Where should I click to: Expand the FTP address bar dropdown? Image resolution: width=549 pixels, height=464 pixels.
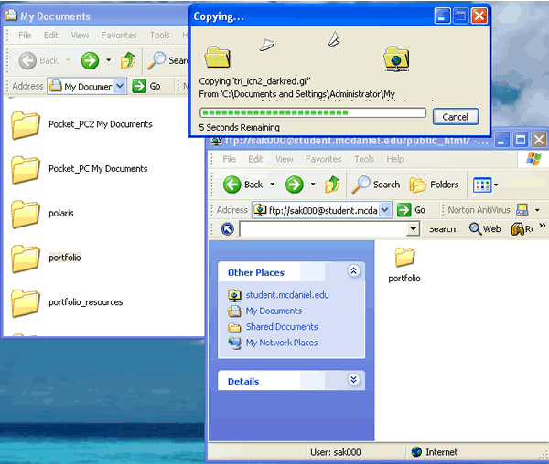click(x=384, y=210)
